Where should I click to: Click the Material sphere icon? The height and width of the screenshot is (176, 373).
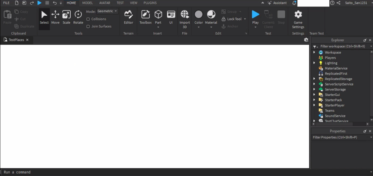[x=211, y=14]
